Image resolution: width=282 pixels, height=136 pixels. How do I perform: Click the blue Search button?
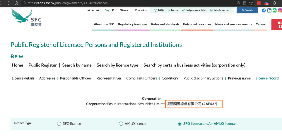coord(247,10)
